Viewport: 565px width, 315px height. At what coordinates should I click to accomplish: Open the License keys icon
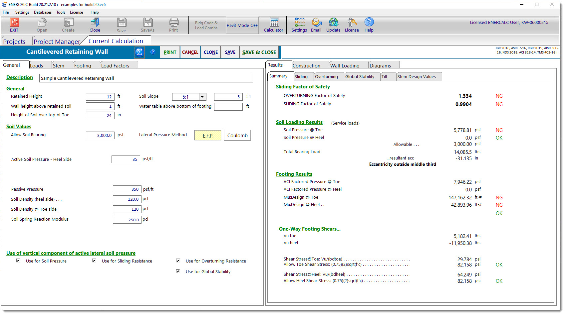pos(352,22)
